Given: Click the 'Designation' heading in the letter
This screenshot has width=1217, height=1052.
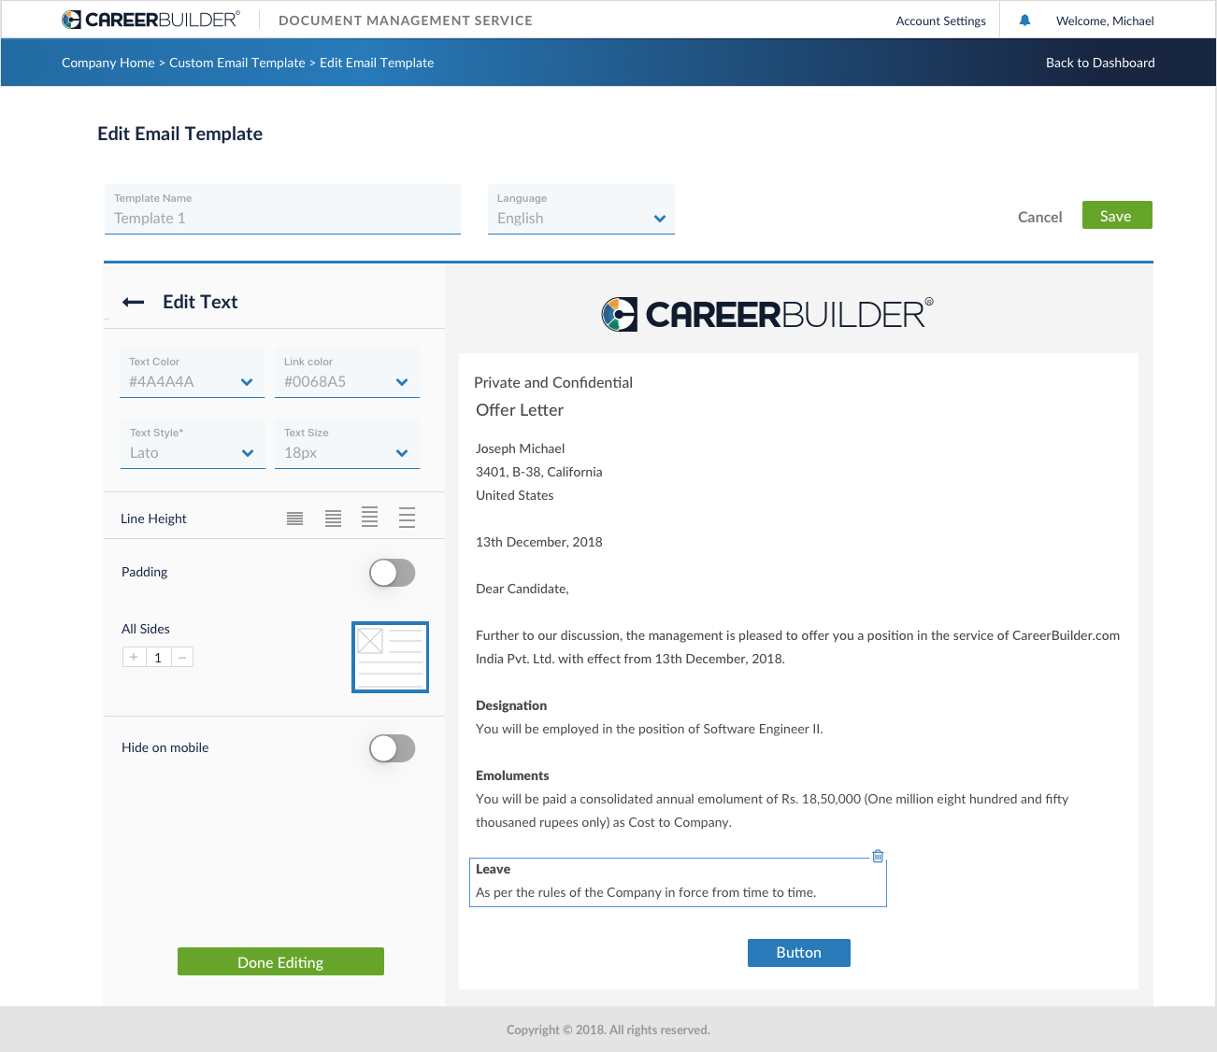Looking at the screenshot, I should coord(511,705).
